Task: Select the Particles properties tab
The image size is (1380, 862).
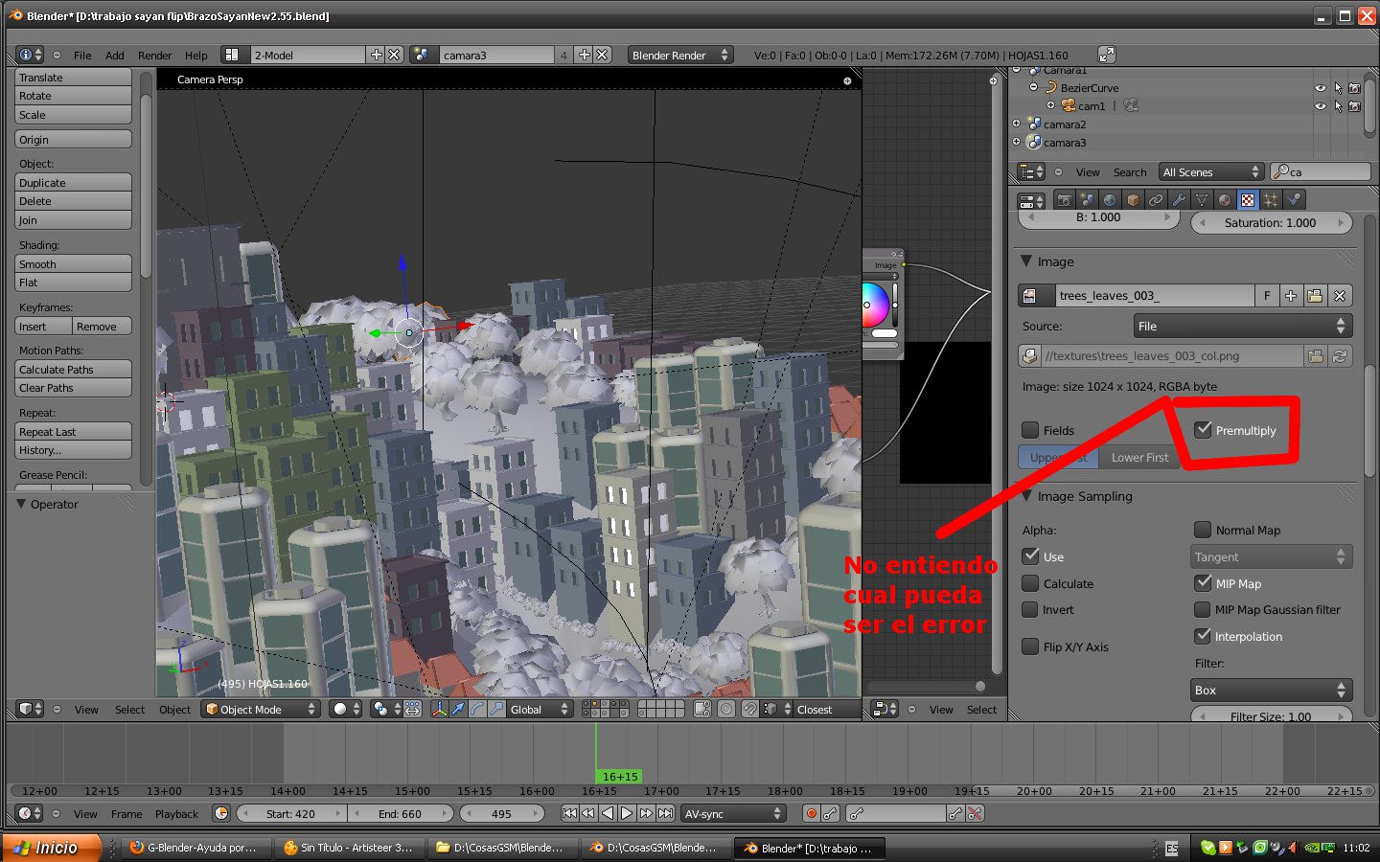Action: pyautogui.click(x=1271, y=200)
